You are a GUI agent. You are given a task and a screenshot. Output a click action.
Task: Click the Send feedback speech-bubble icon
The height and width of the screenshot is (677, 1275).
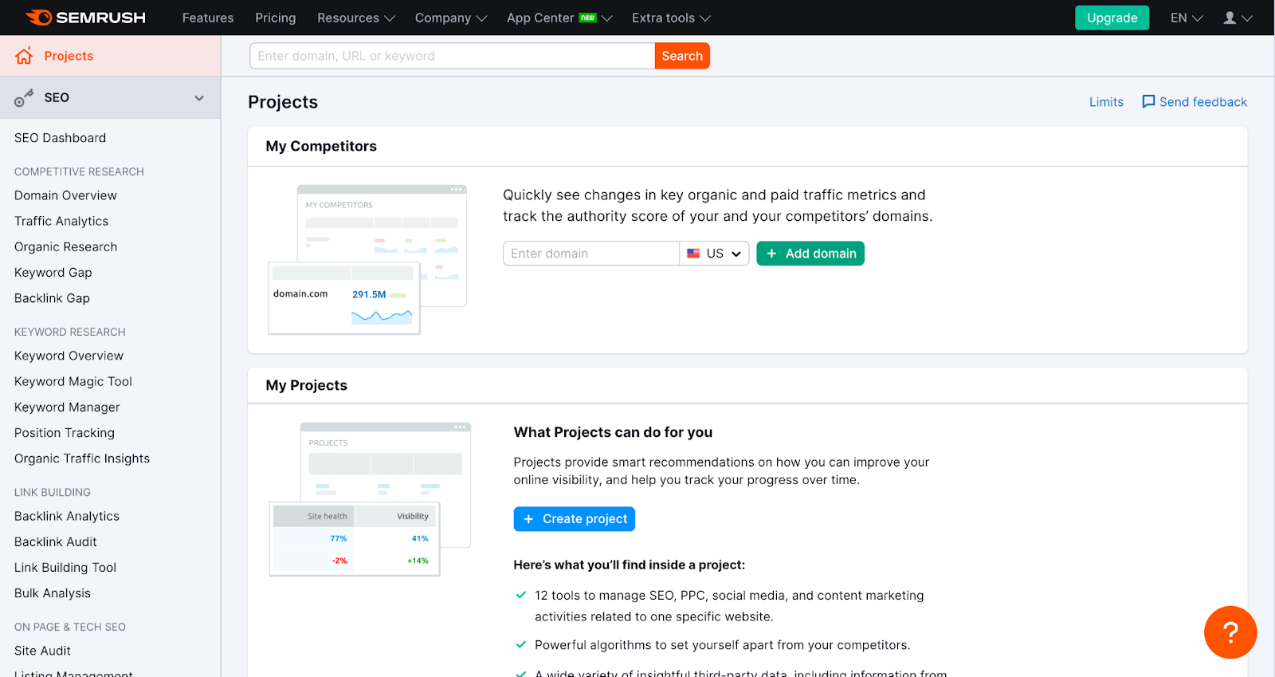(x=1148, y=101)
